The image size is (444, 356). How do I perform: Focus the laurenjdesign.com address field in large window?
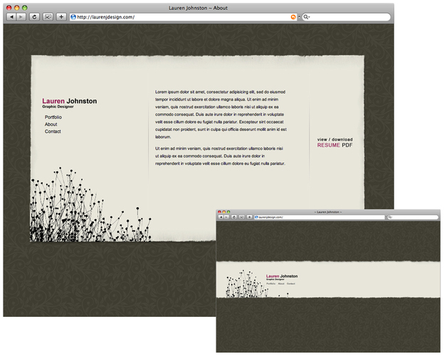[x=183, y=17]
